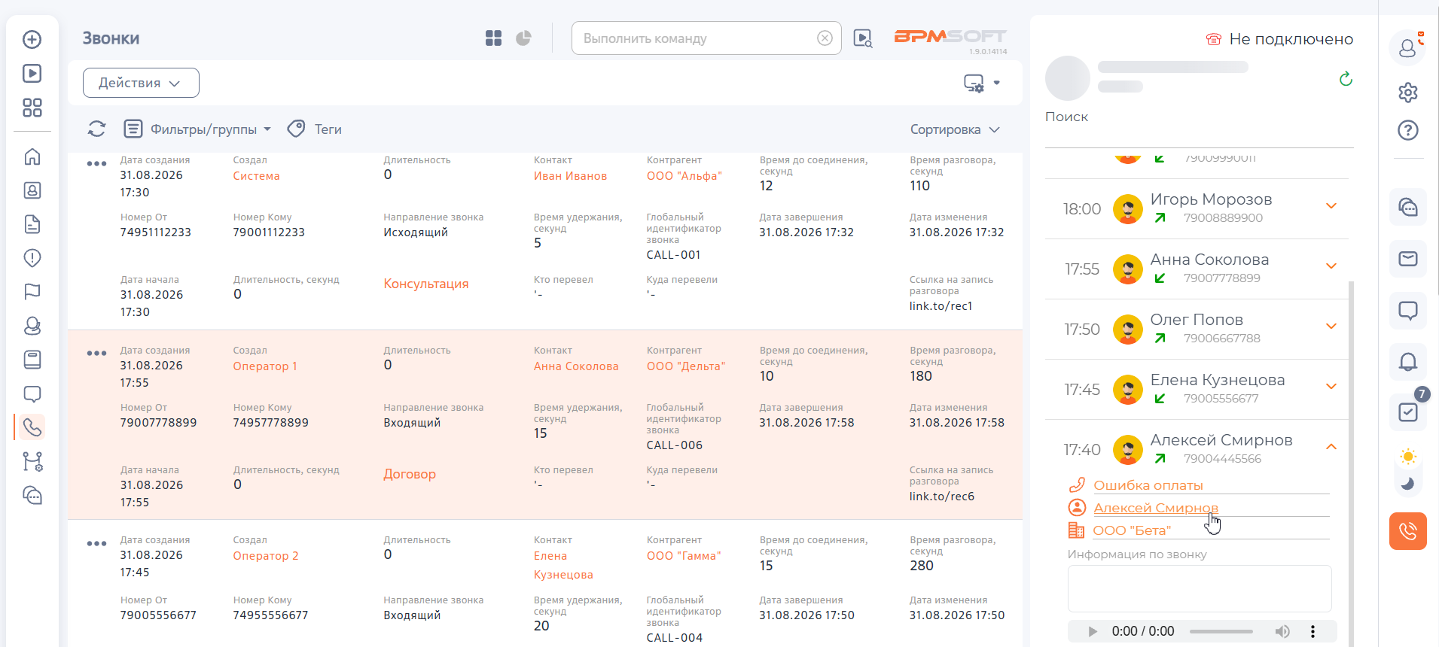The width and height of the screenshot is (1439, 647).
Task: Open the Договор link
Action: tap(410, 474)
